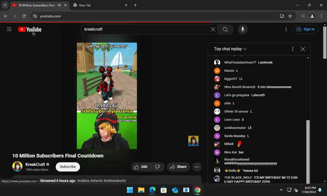Click into the search field with kreekcraft
The image size is (327, 196).
coord(146,29)
